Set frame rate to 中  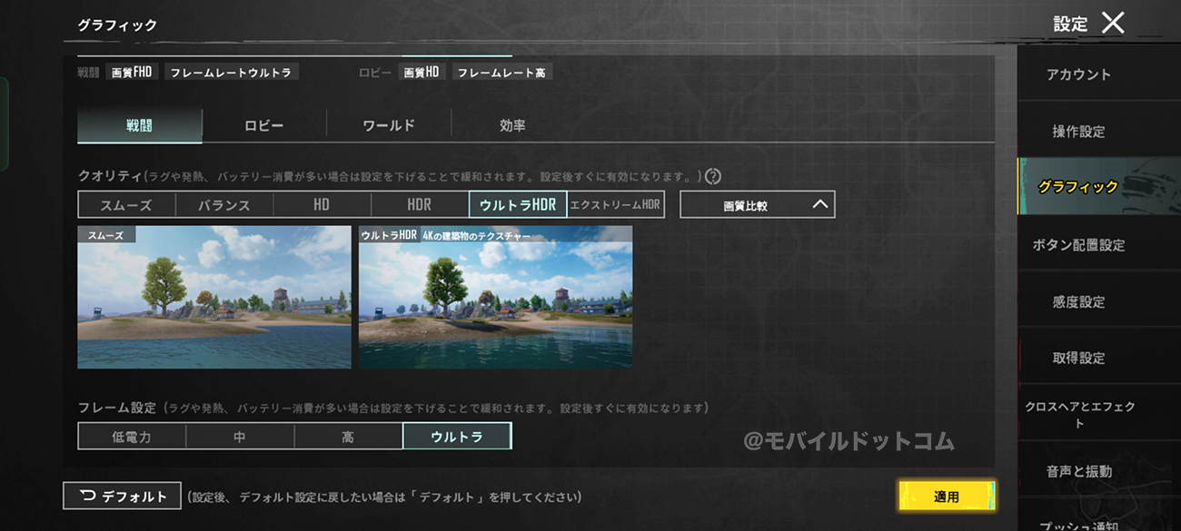coord(240,437)
